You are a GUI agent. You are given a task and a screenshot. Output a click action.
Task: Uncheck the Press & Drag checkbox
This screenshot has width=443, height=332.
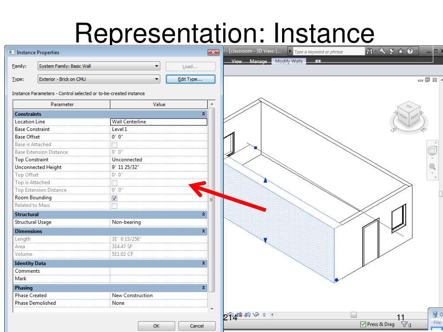pos(363,324)
